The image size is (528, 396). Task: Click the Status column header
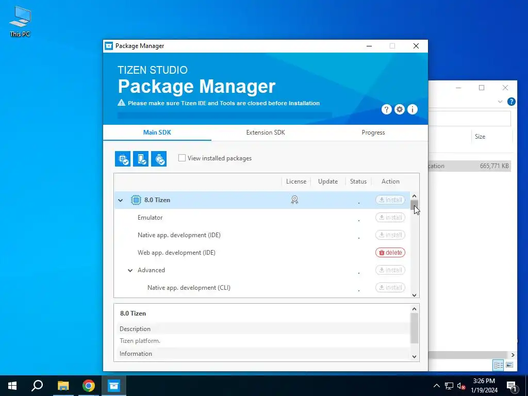[358, 181]
